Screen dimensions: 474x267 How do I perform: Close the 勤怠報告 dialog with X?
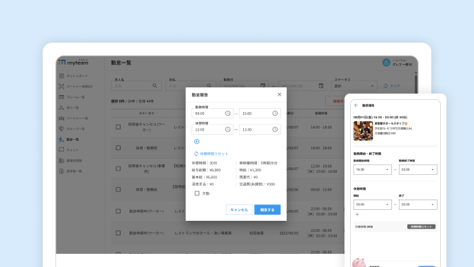pos(279,94)
